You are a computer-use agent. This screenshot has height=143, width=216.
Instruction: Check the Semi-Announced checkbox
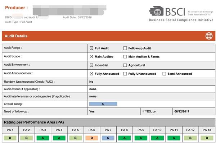coord(164,74)
